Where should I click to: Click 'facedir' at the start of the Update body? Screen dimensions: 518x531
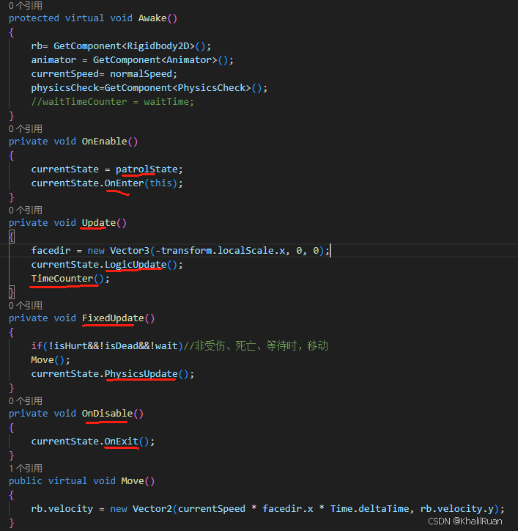(x=51, y=251)
